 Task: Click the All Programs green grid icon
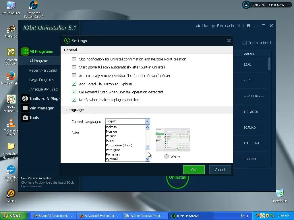25,51
